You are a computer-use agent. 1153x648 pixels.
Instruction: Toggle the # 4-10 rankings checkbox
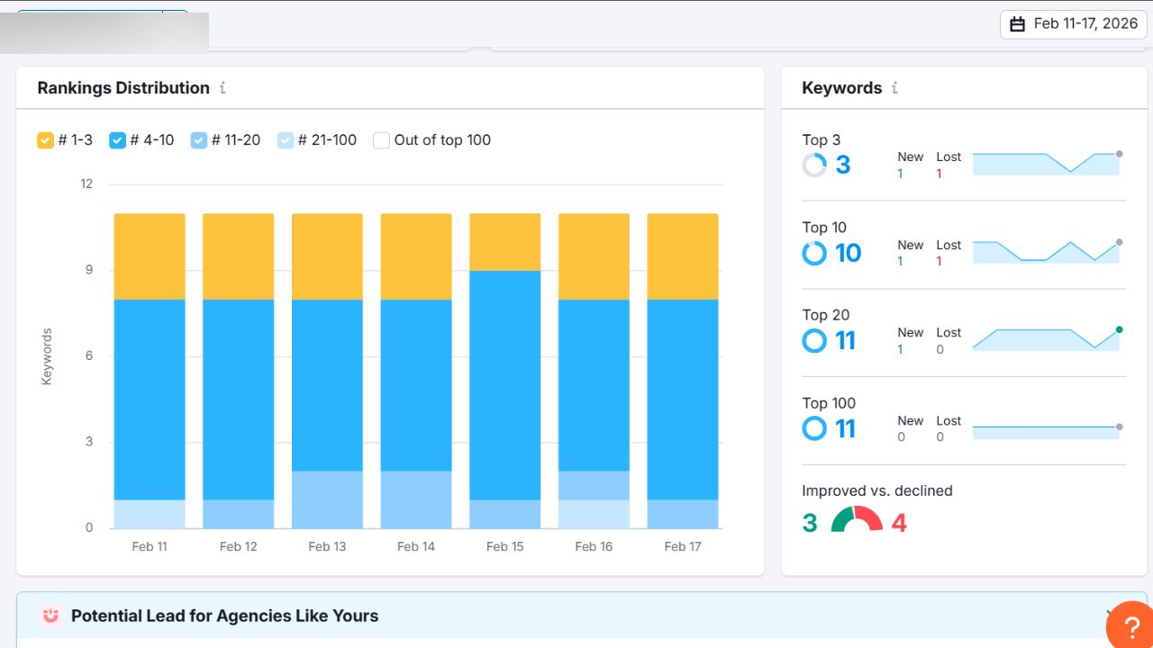pos(117,140)
